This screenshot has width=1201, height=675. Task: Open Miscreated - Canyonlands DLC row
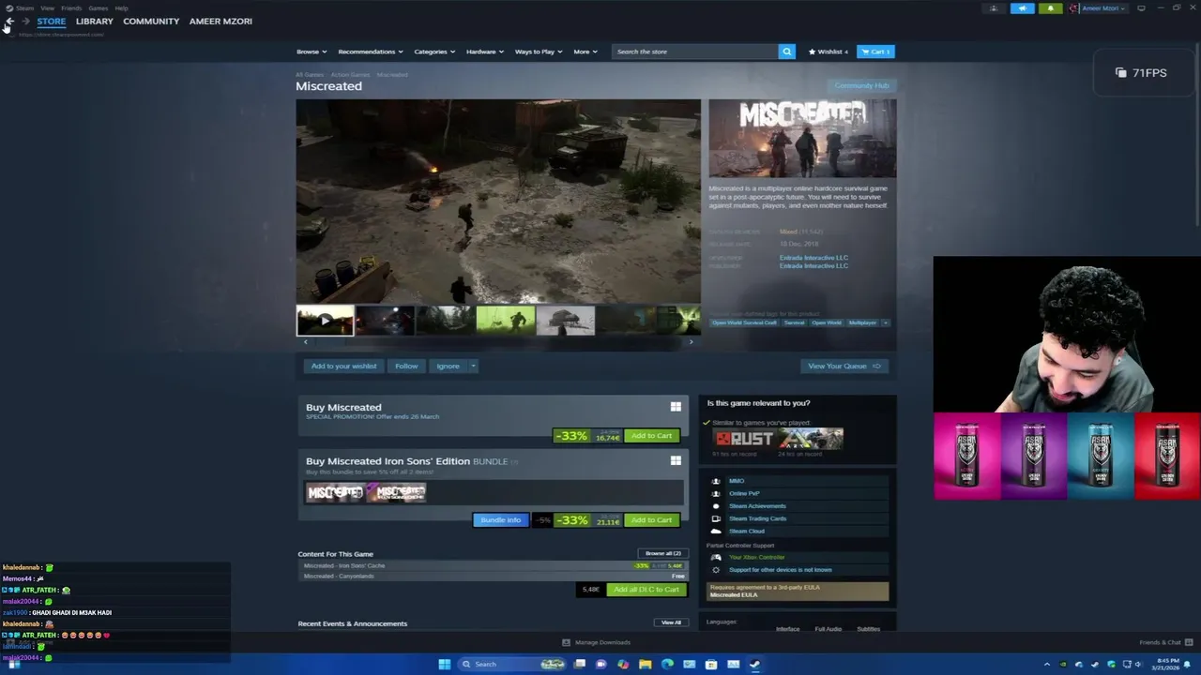493,576
